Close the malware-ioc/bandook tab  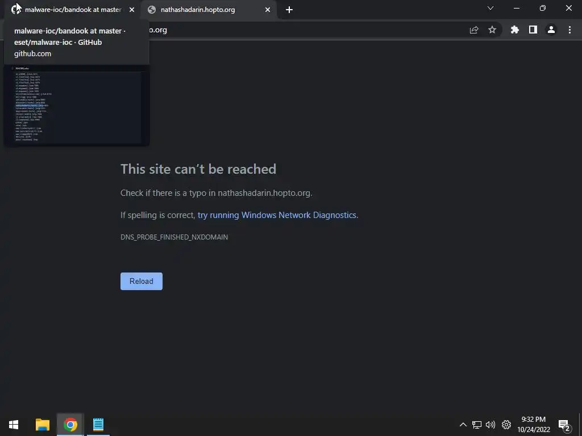click(132, 10)
